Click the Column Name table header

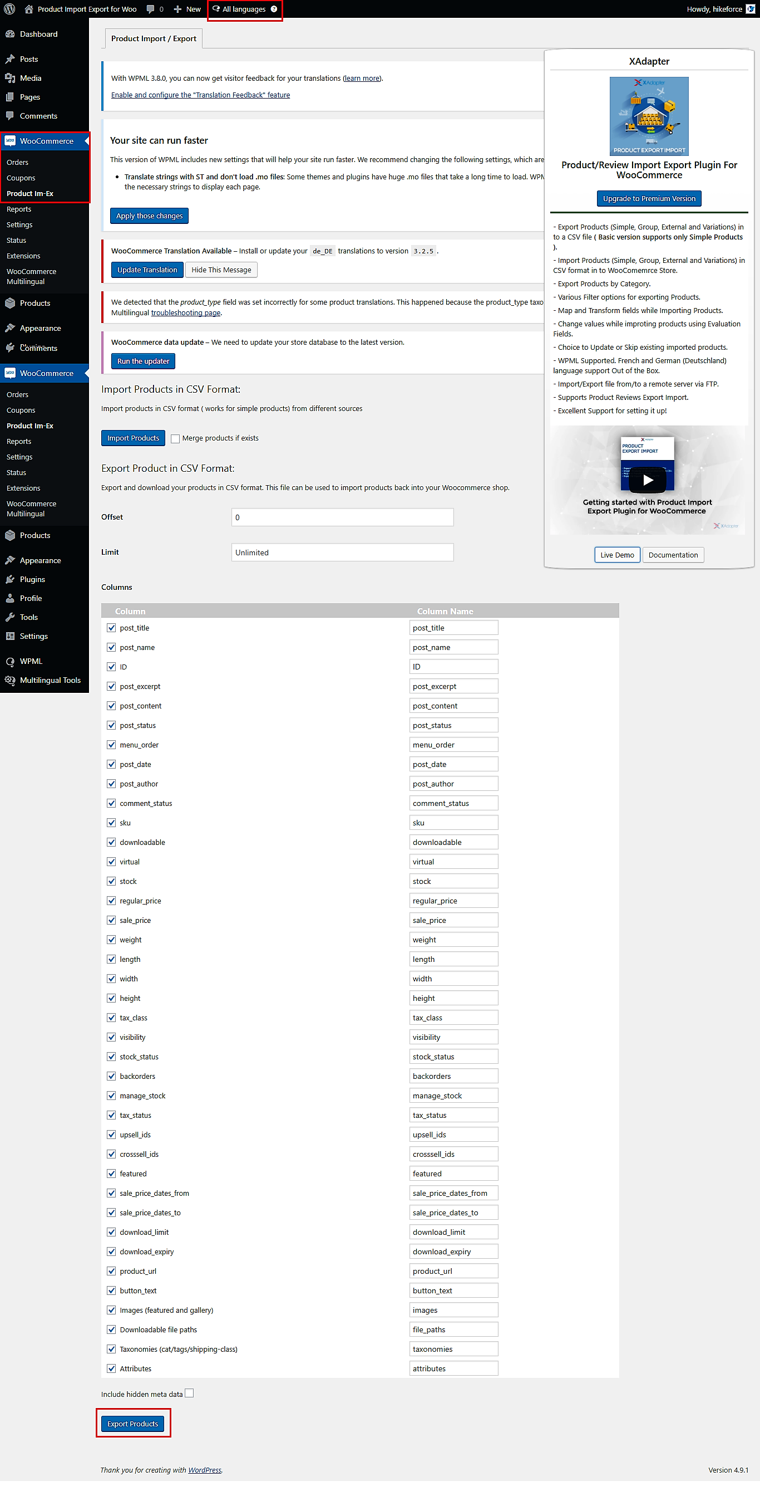coord(445,611)
